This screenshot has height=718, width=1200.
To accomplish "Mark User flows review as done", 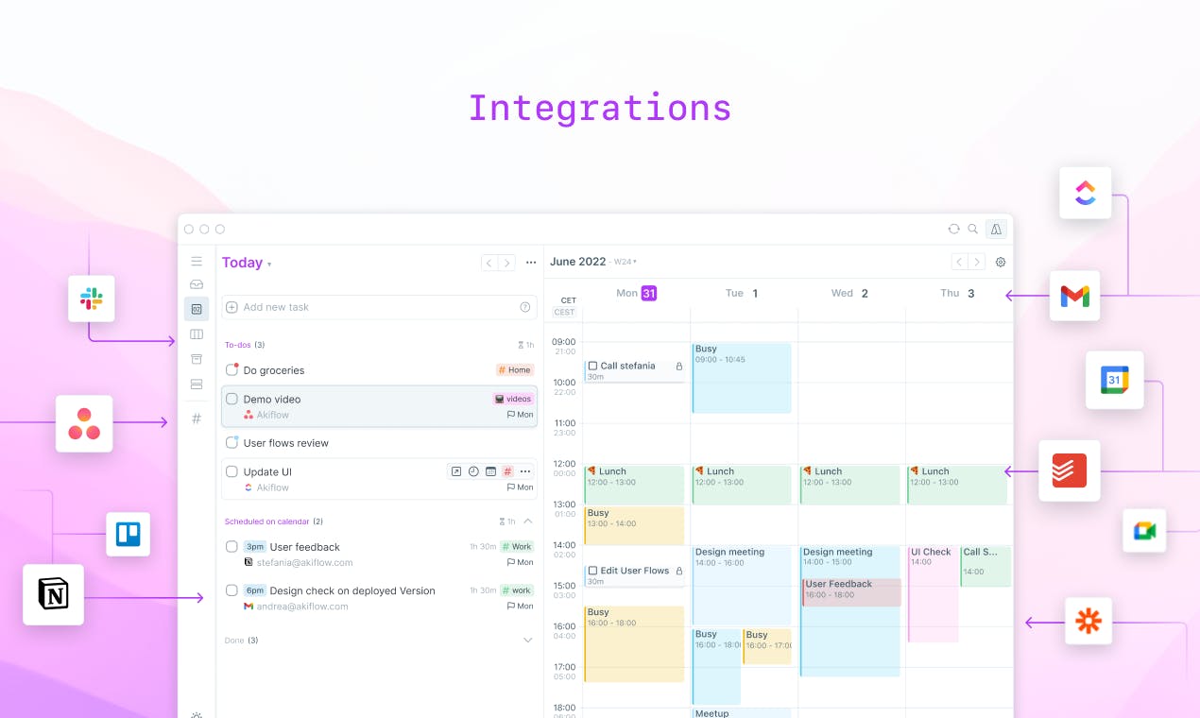I will click(x=231, y=442).
